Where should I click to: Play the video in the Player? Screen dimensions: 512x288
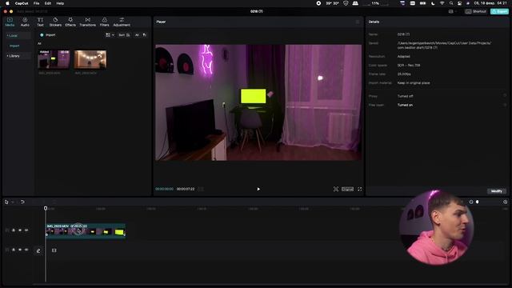click(258, 189)
